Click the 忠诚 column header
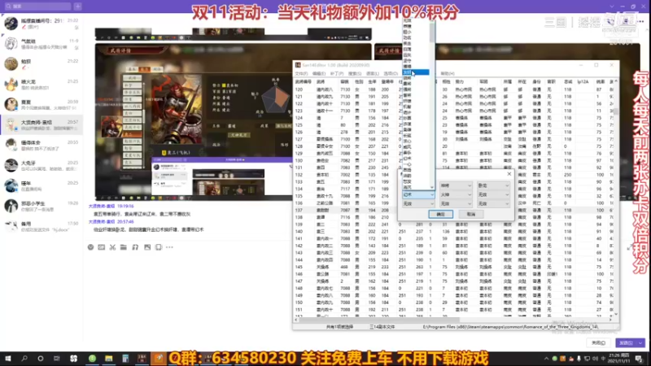Screen dimensions: 651x366 click(568, 82)
